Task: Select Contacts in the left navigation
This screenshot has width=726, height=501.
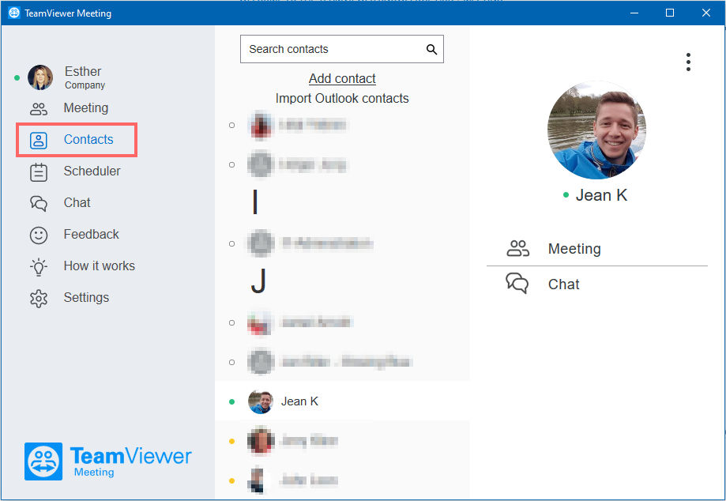Action: point(88,139)
